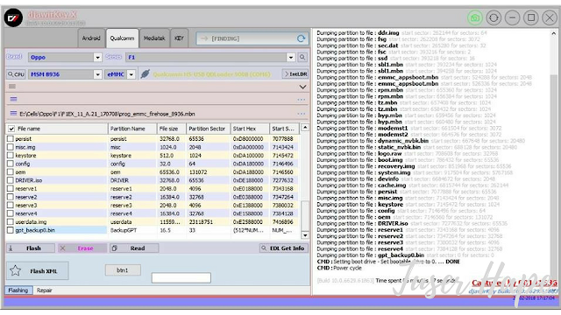This screenshot has width=561, height=315.
Task: Check the keystore checkbox
Action: click(11, 156)
